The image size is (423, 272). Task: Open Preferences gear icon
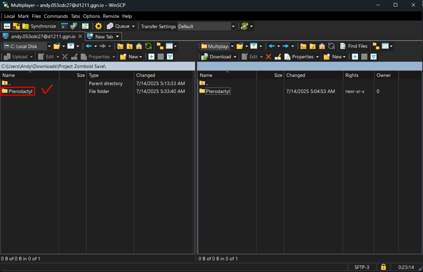click(x=98, y=26)
